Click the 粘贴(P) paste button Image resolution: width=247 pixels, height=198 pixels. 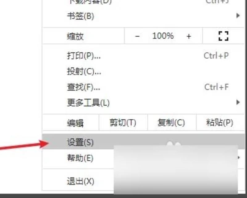[220, 123]
